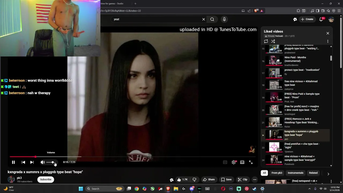This screenshot has height=193, width=343.
Task: Open the Brave Wallet icon
Action: tap(323, 11)
